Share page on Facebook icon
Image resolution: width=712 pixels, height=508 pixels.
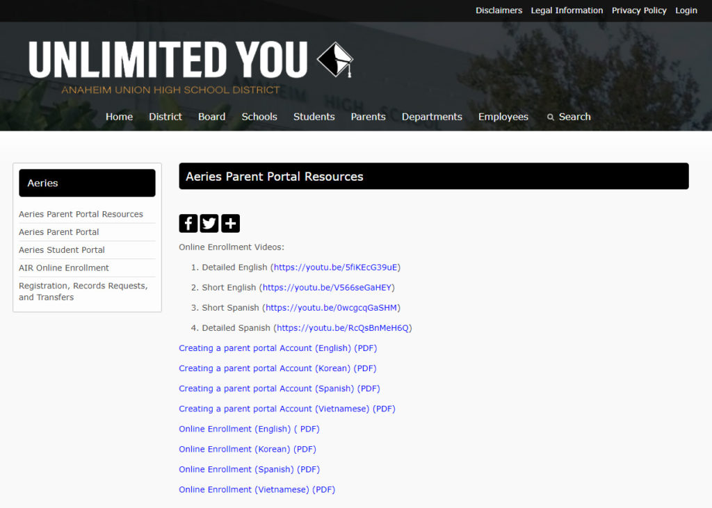pos(188,223)
